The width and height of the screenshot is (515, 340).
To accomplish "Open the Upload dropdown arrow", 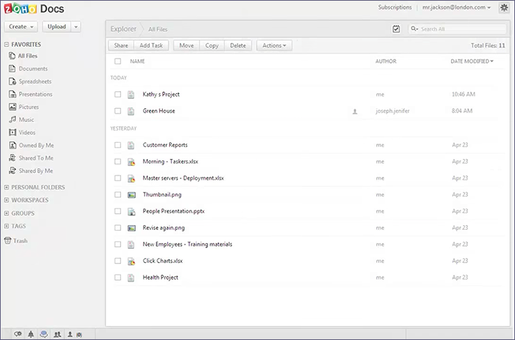I will [76, 27].
